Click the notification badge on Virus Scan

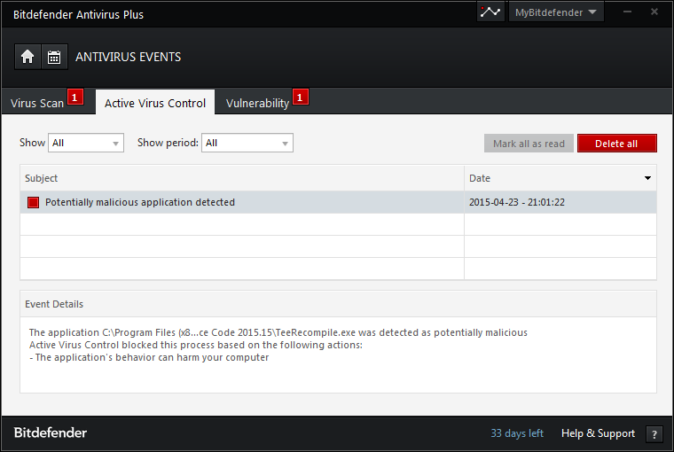[x=74, y=97]
